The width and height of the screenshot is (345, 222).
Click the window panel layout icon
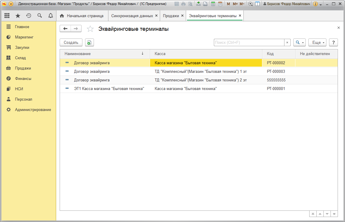(x=258, y=4)
